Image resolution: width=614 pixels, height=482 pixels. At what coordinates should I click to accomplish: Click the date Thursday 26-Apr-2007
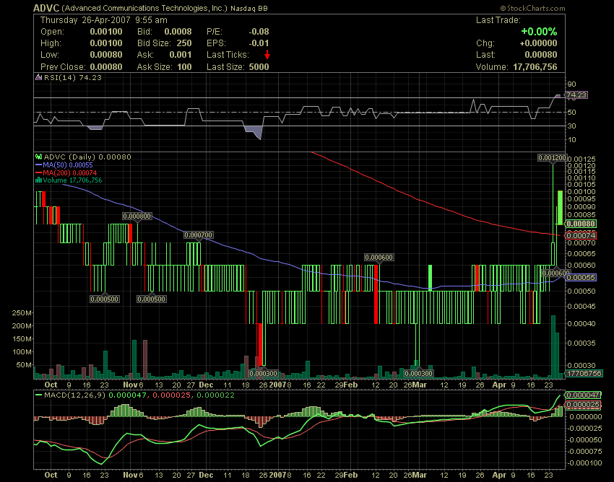coord(86,20)
